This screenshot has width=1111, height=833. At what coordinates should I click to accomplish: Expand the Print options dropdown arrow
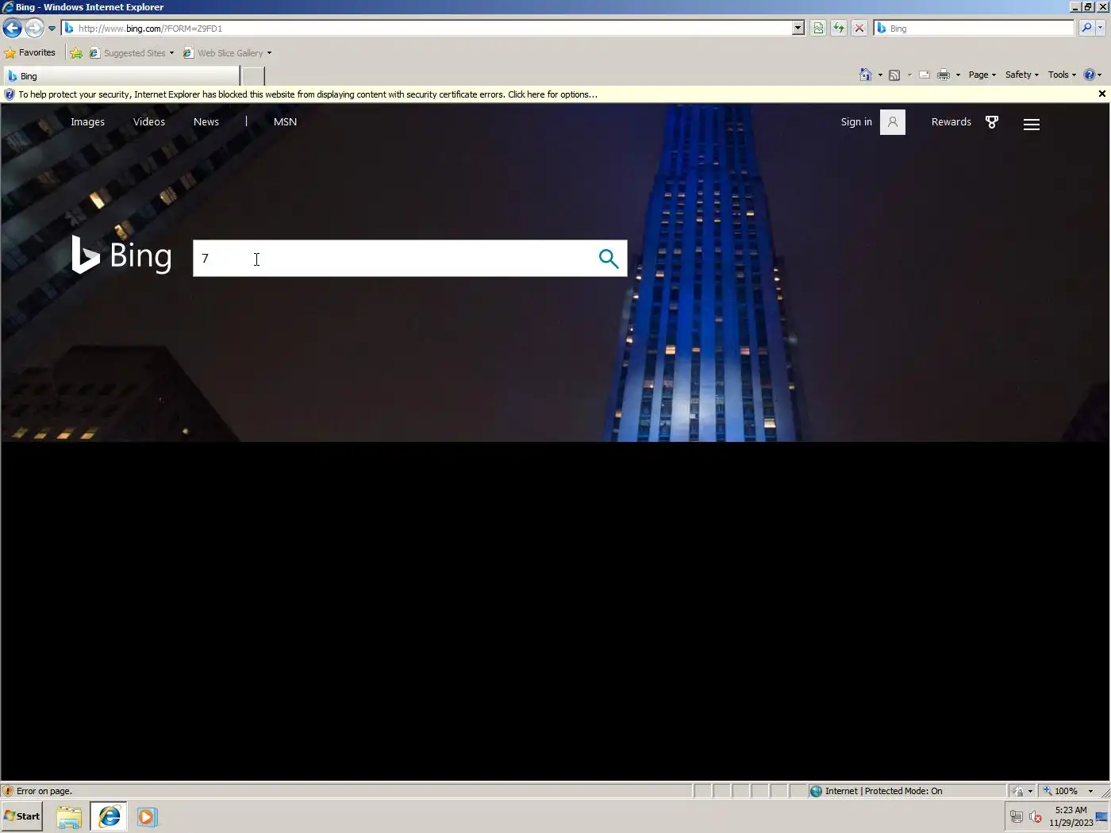958,75
